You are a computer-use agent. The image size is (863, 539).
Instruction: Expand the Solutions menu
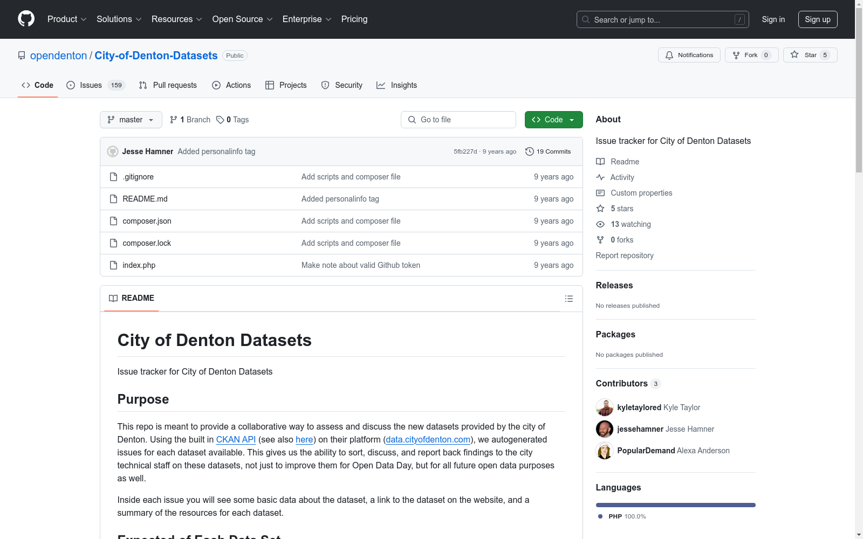pos(119,19)
